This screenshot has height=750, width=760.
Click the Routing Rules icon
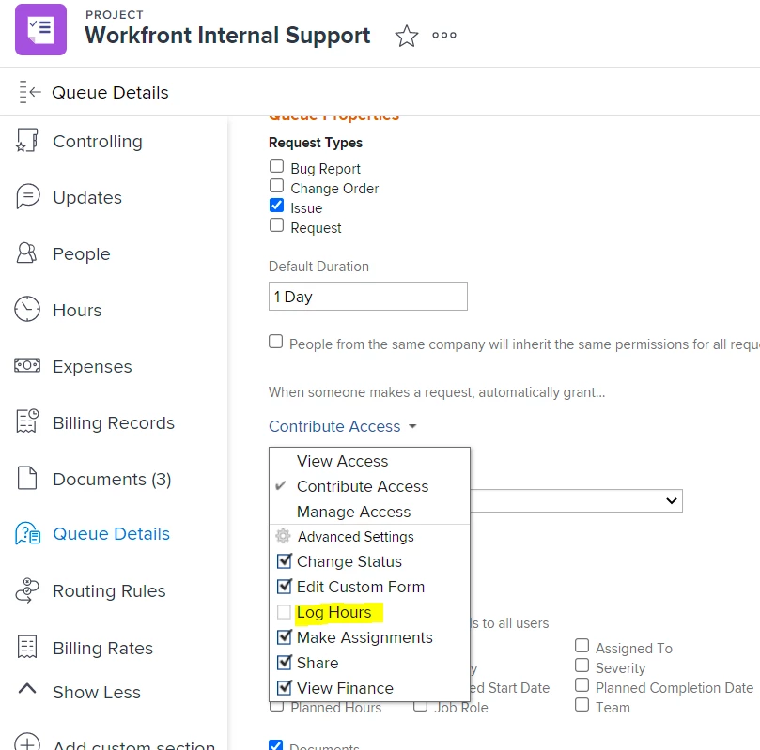tap(26, 590)
